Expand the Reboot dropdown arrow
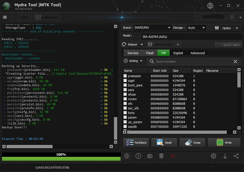 click(141, 45)
